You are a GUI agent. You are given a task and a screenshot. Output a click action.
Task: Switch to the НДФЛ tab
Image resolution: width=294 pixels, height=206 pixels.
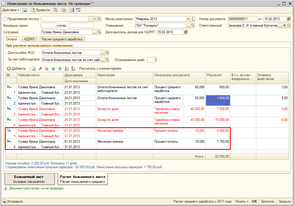click(29, 39)
